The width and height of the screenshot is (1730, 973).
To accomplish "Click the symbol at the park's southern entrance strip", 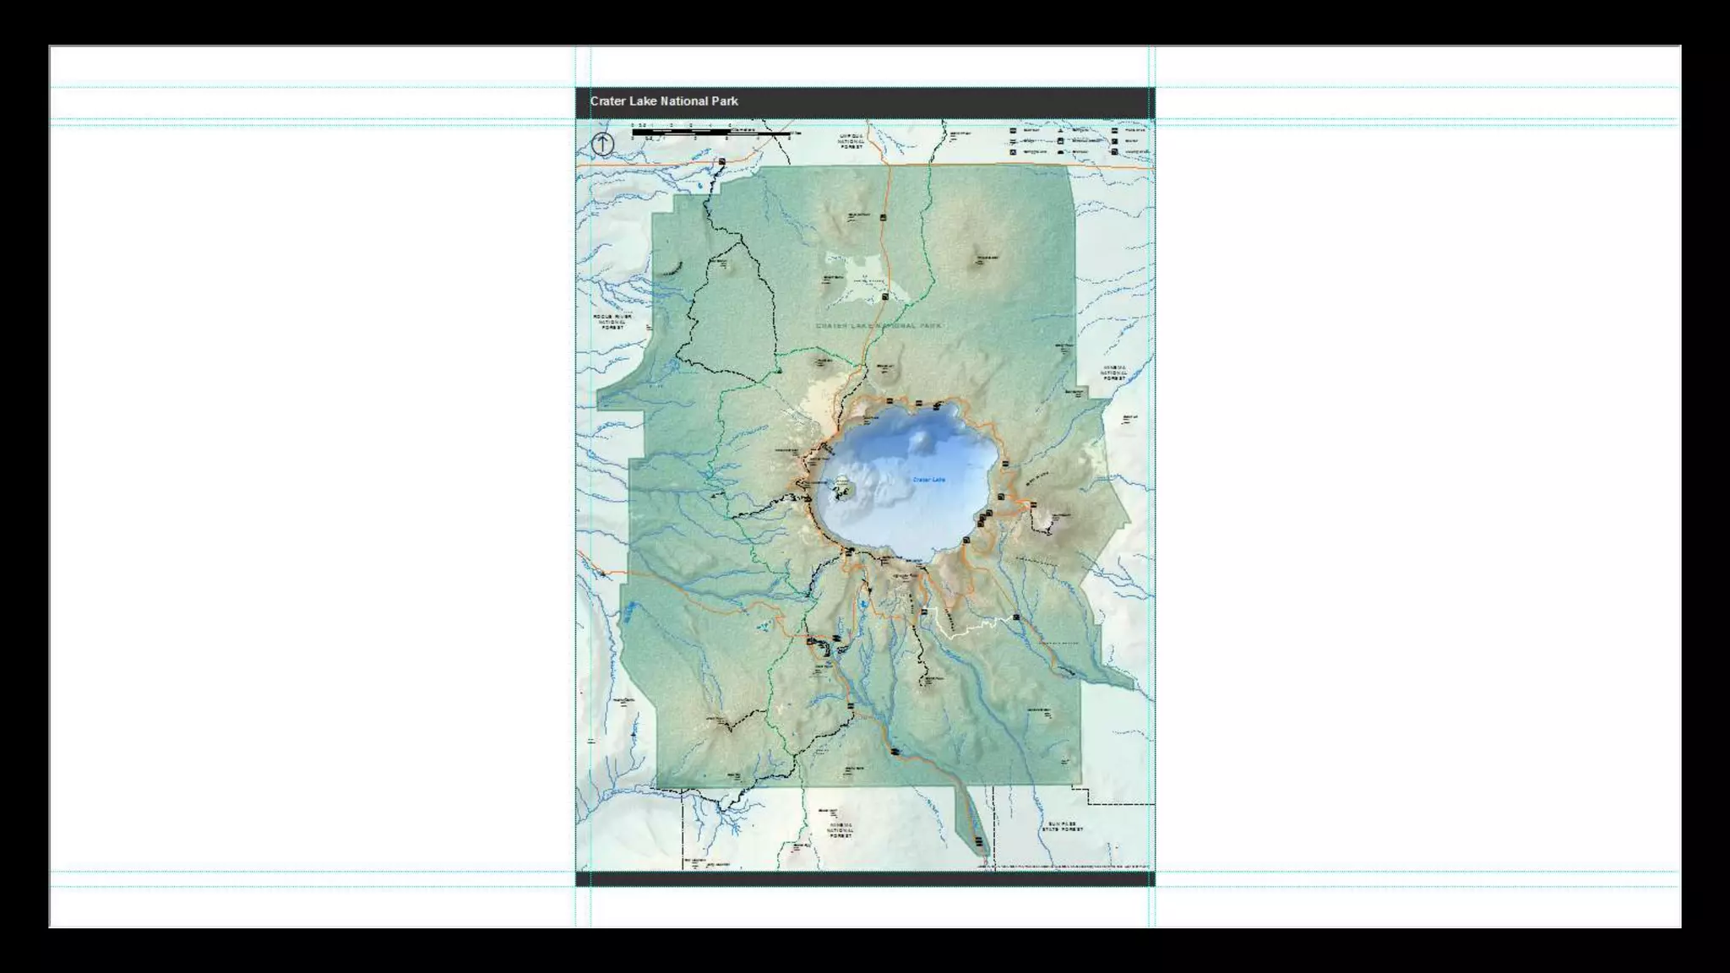I will (x=978, y=842).
